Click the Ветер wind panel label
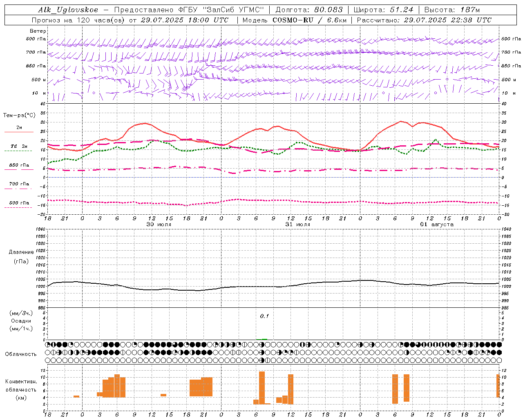The image size is (523, 418). (x=38, y=31)
